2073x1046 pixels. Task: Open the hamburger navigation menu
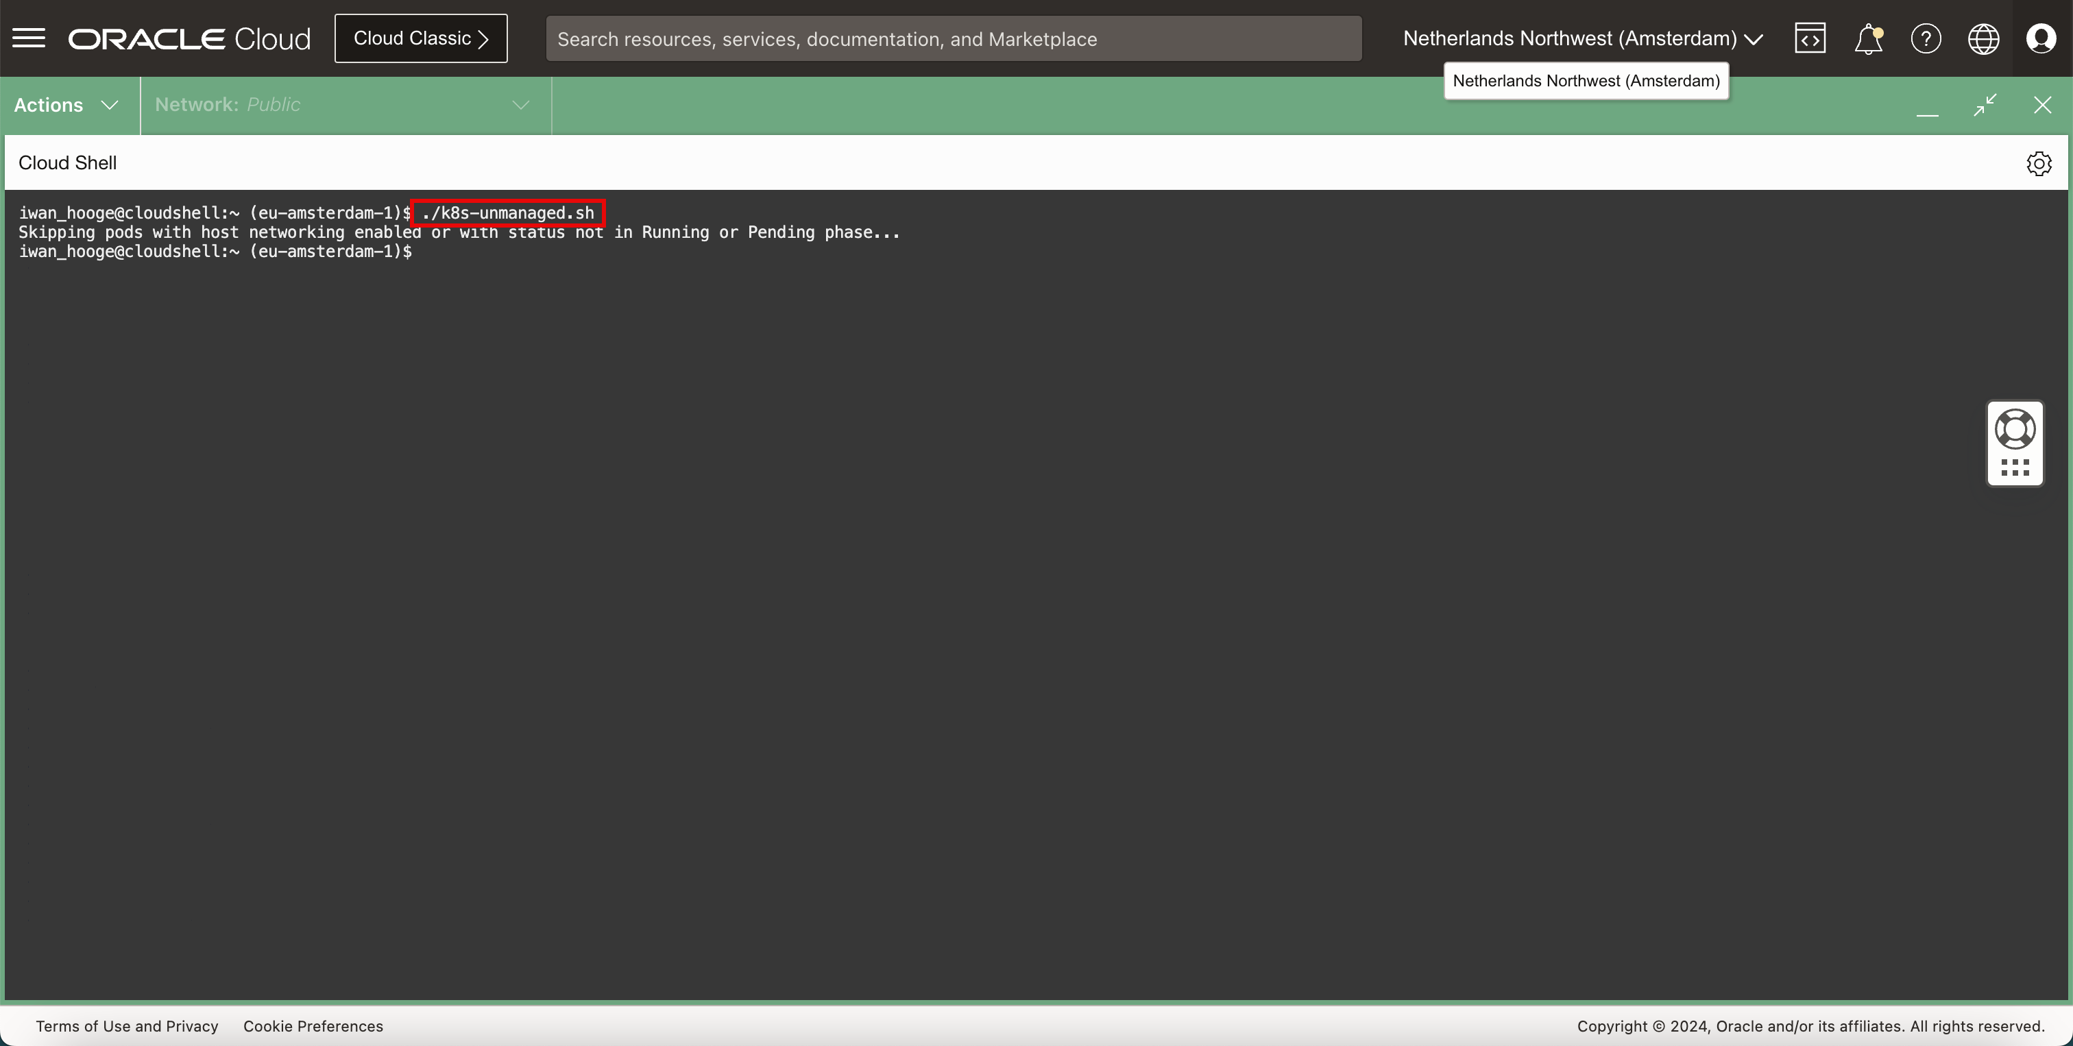coord(29,38)
